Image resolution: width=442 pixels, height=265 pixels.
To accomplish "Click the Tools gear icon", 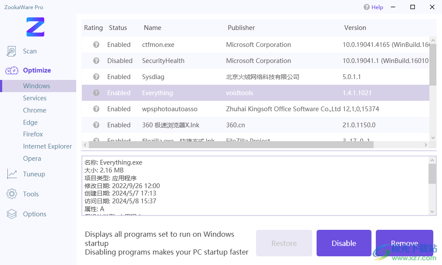I will pos(12,194).
